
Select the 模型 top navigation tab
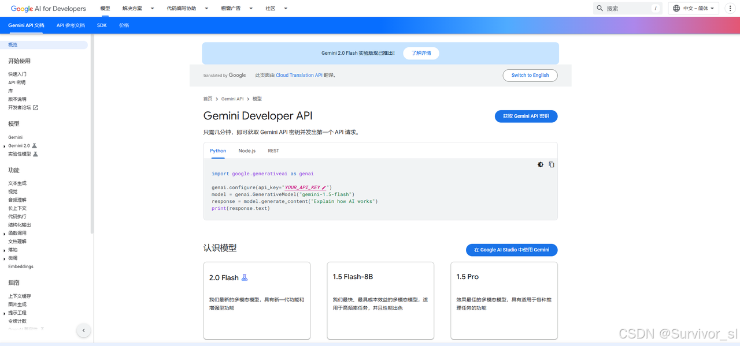tap(105, 9)
